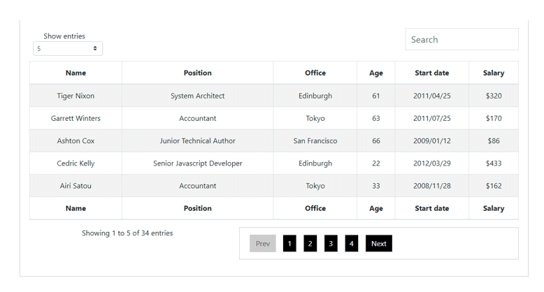544x292 pixels.
Task: Click the Next page button
Action: click(x=378, y=243)
